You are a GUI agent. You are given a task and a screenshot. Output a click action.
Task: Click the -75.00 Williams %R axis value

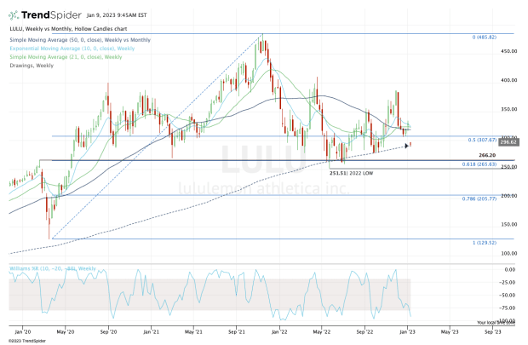click(x=508, y=308)
